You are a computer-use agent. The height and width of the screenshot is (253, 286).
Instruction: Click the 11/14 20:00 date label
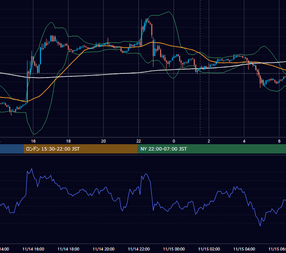click(103, 249)
